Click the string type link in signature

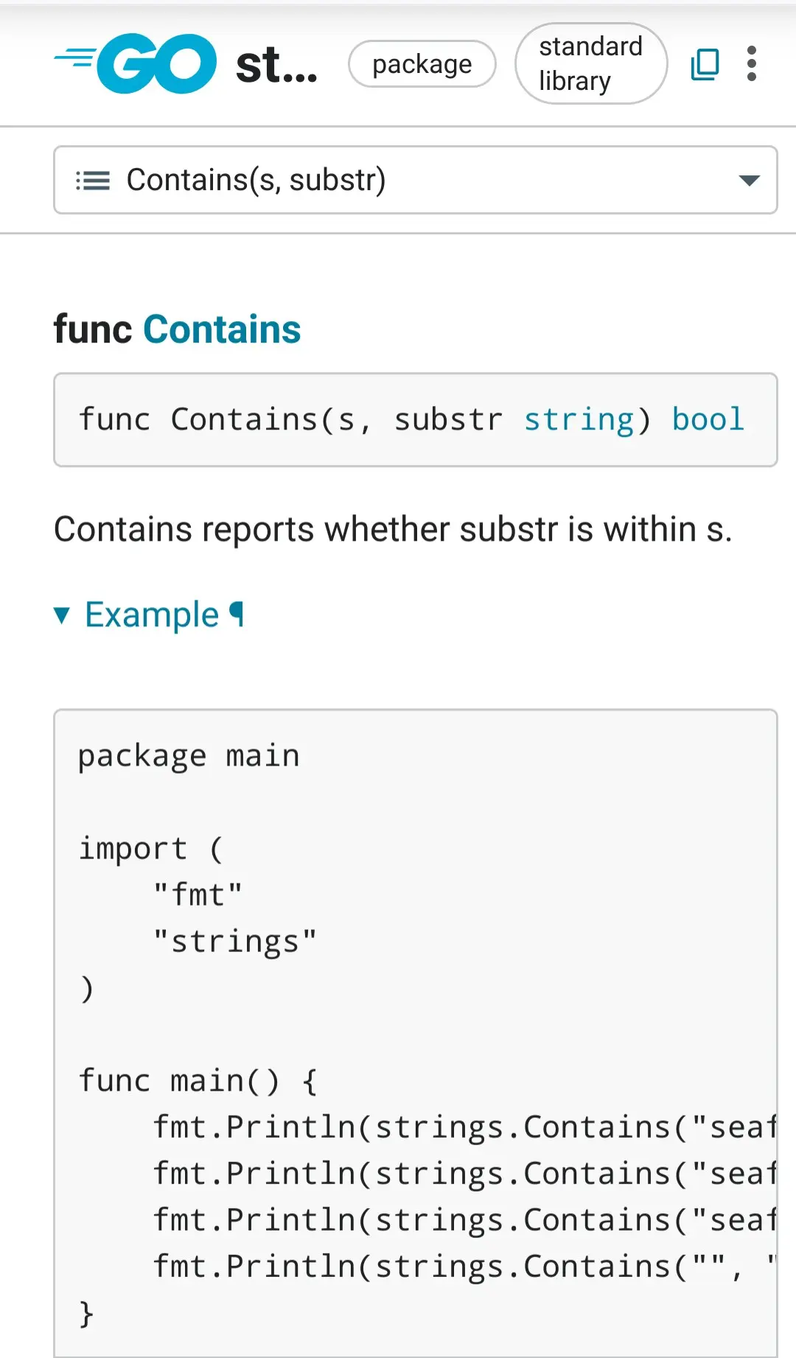(579, 420)
